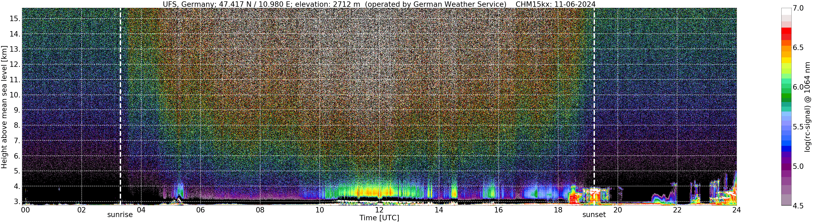Click the 10. height tick label
The width and height of the screenshot is (813, 223).
[15, 95]
